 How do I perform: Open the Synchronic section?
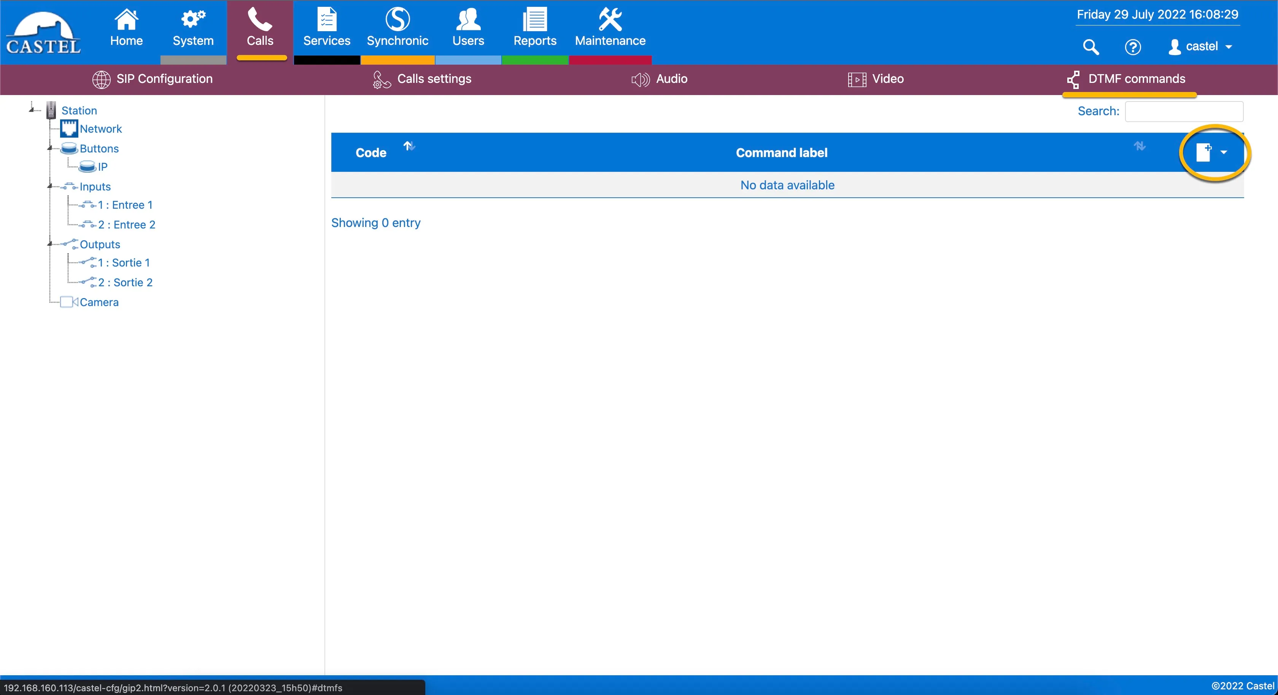(397, 28)
